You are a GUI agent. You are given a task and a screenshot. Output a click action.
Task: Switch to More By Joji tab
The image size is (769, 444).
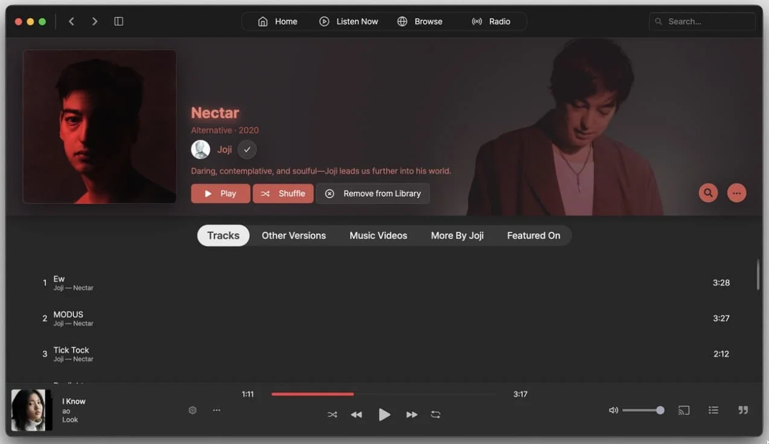pyautogui.click(x=457, y=235)
